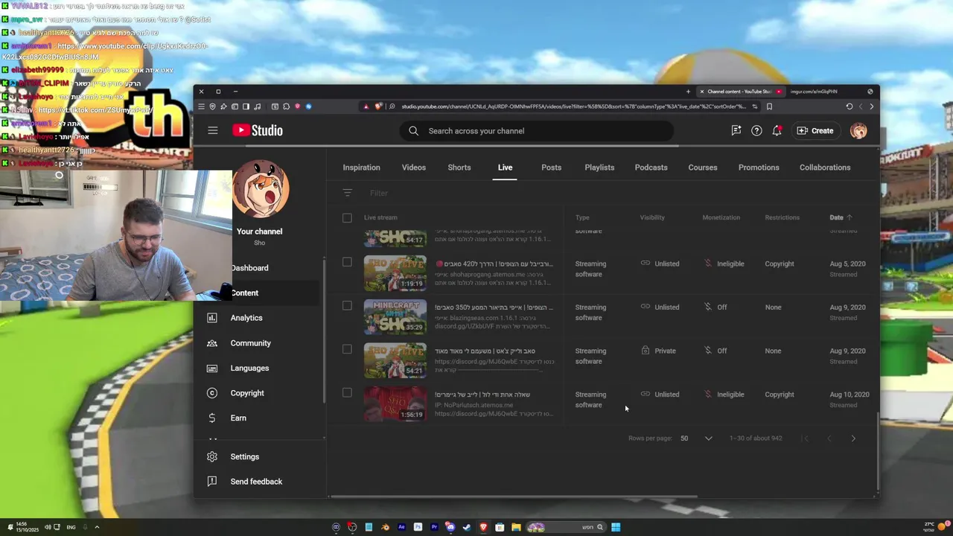Switch to the Courses tab

703,167
